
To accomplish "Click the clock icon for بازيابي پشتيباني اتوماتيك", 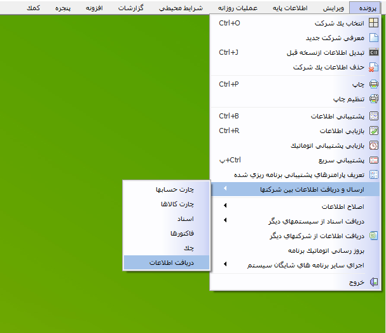I will 374,145.
